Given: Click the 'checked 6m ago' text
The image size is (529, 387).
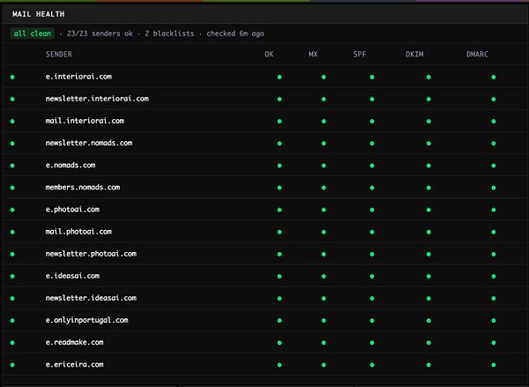Looking at the screenshot, I should 235,33.
